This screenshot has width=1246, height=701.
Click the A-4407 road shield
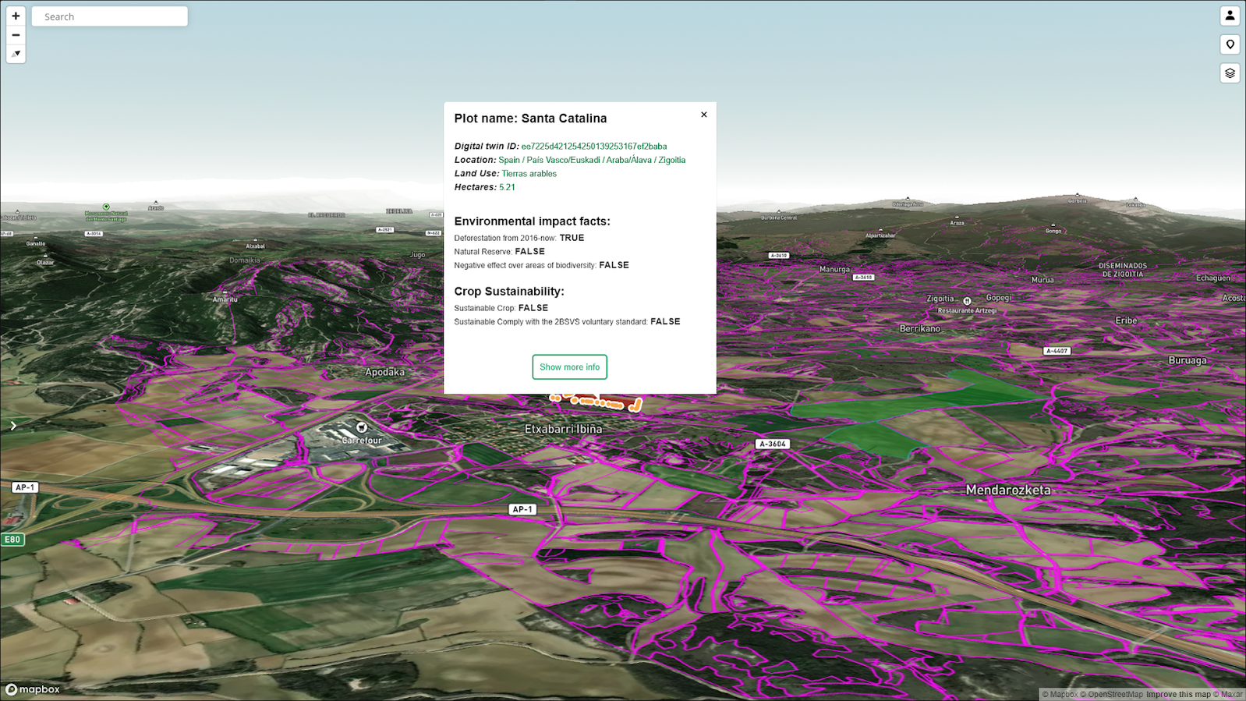[x=1057, y=351]
